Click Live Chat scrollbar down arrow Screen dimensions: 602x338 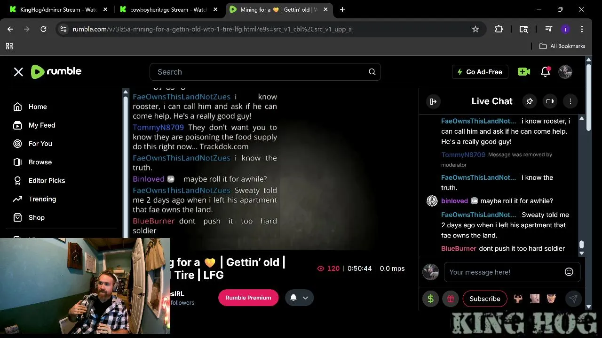(582, 253)
